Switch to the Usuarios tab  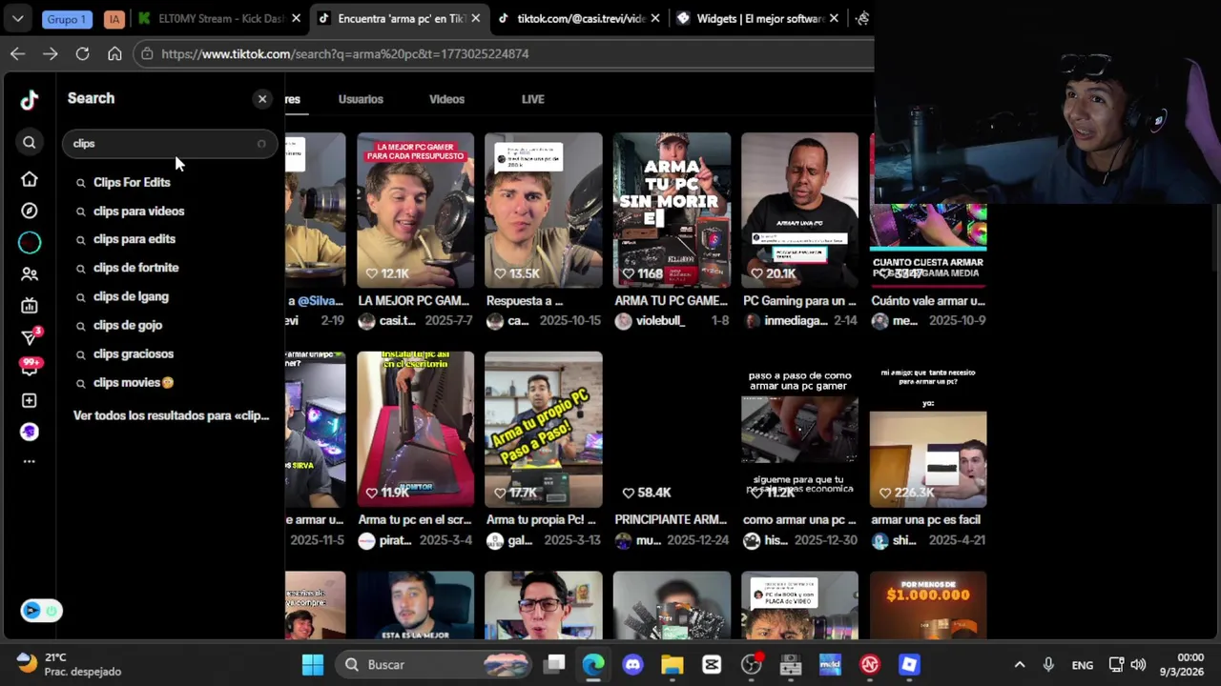[x=361, y=99]
